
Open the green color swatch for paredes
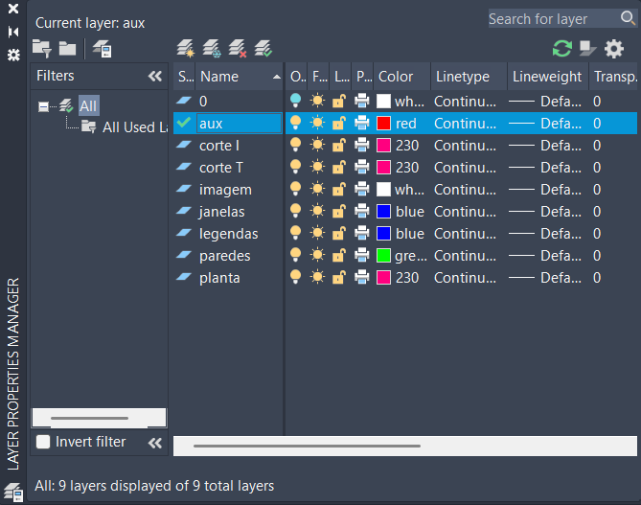tap(383, 256)
